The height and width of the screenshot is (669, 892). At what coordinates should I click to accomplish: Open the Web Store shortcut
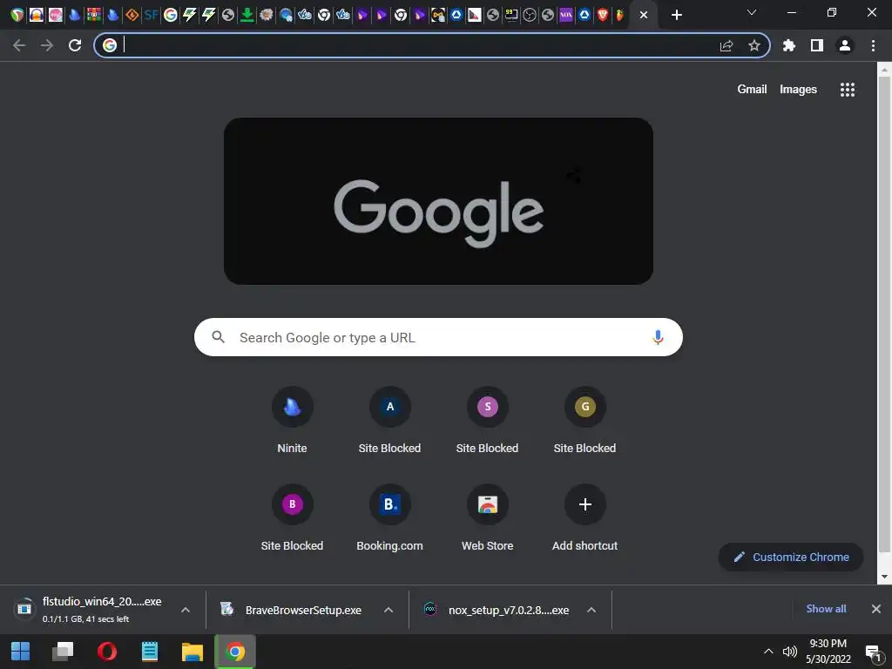(488, 517)
